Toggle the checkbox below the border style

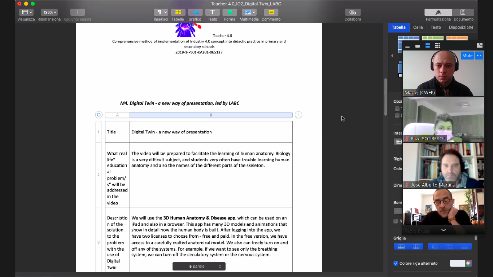click(396, 221)
